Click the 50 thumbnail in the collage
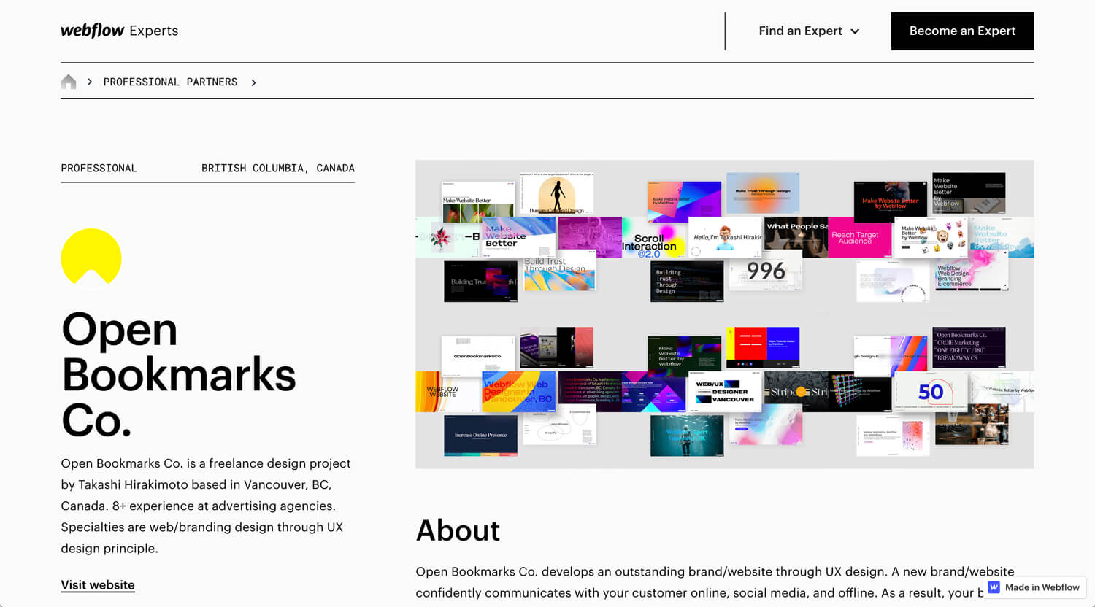This screenshot has height=607, width=1095. pos(931,392)
